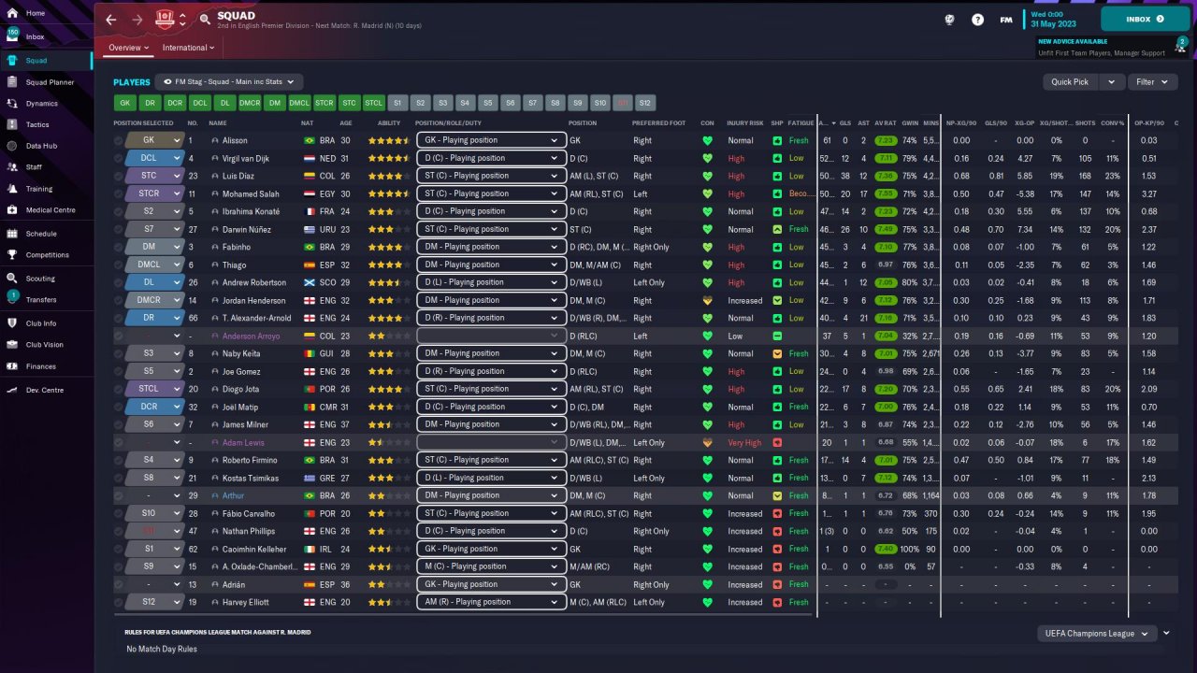The width and height of the screenshot is (1197, 673).
Task: Toggle selection circle for Fabinho
Action: (118, 247)
